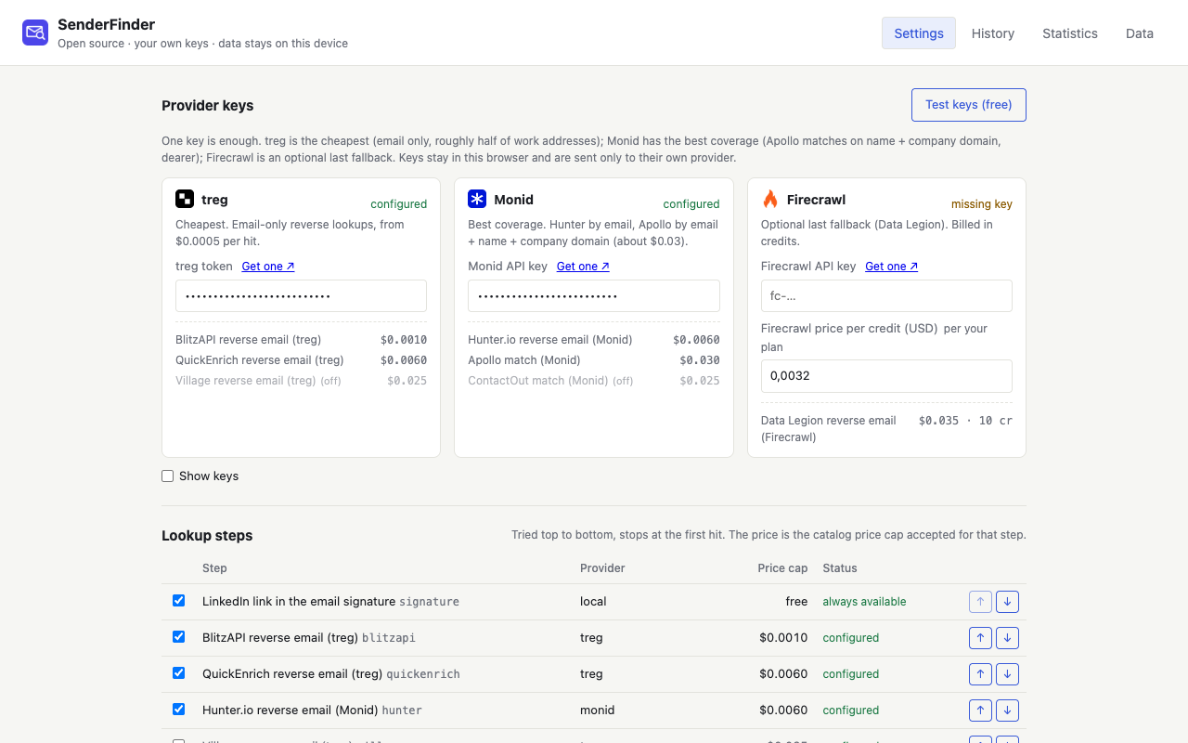
Task: Follow Firecrawl API key Get one link
Action: click(x=892, y=267)
